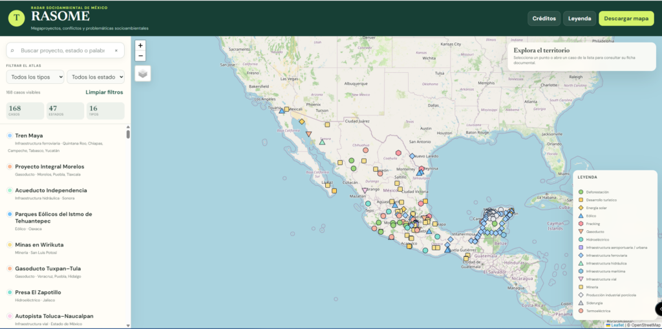The width and height of the screenshot is (662, 329).
Task: Open Parques Eólicos del Istmo de Tehuantepec
Action: click(65, 221)
